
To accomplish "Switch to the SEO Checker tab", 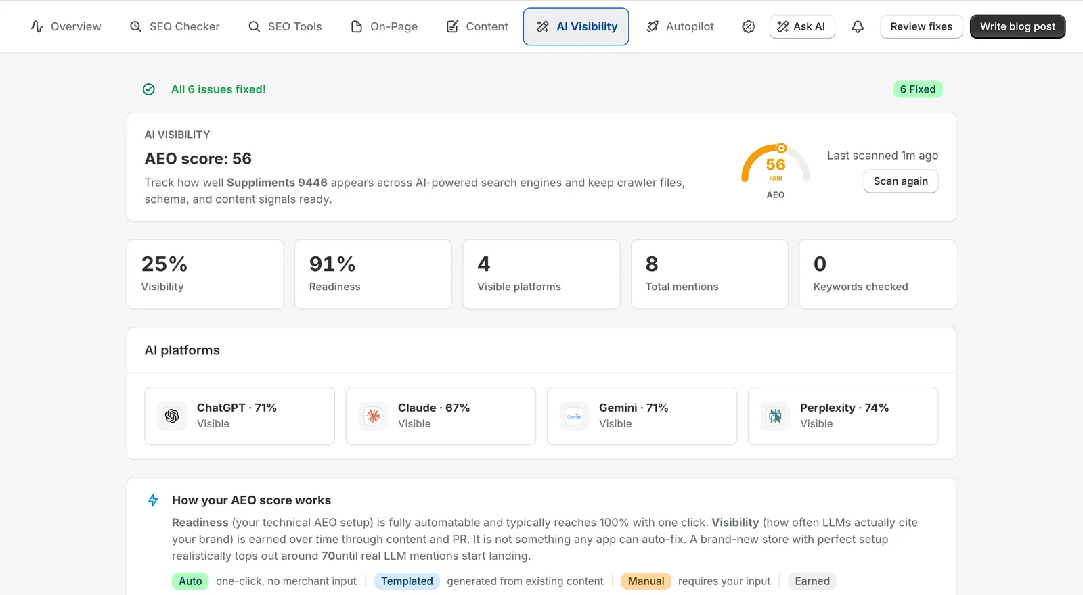I will [175, 26].
